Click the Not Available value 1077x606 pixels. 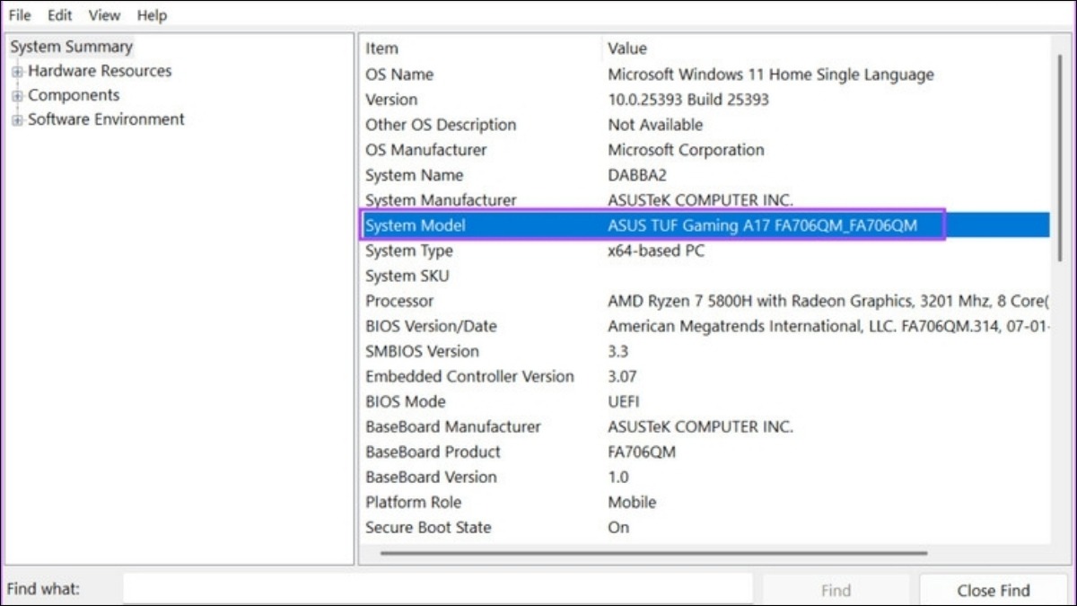pos(655,125)
